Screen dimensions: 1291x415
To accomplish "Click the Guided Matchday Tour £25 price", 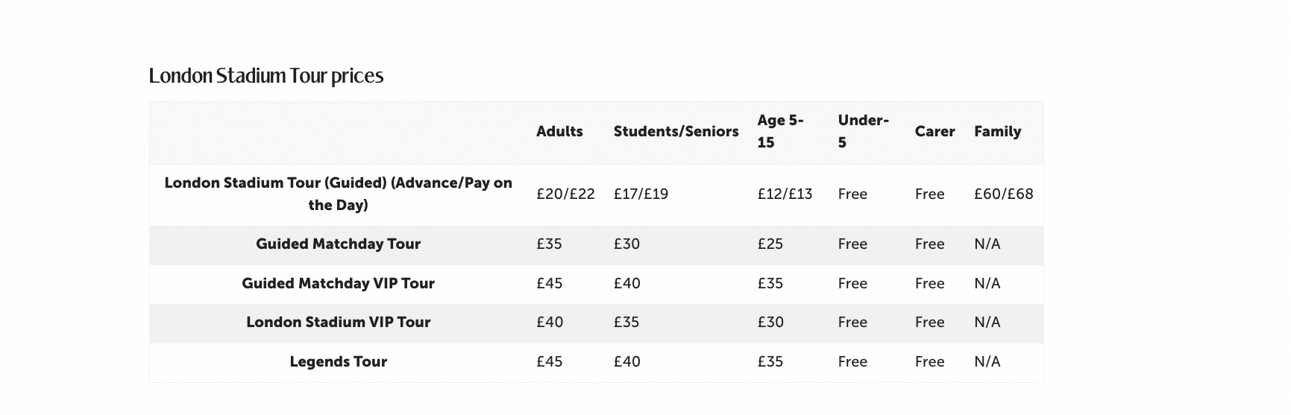I will pos(770,244).
